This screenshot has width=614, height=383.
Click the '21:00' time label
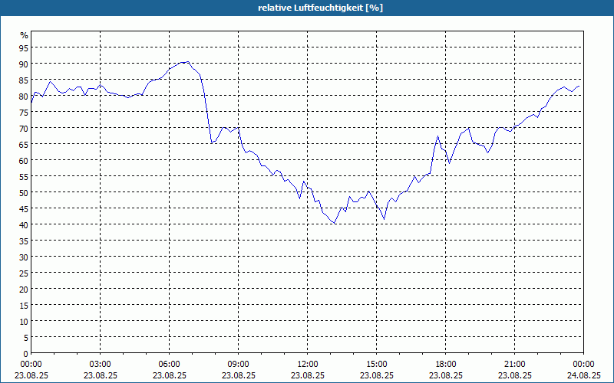(514, 365)
